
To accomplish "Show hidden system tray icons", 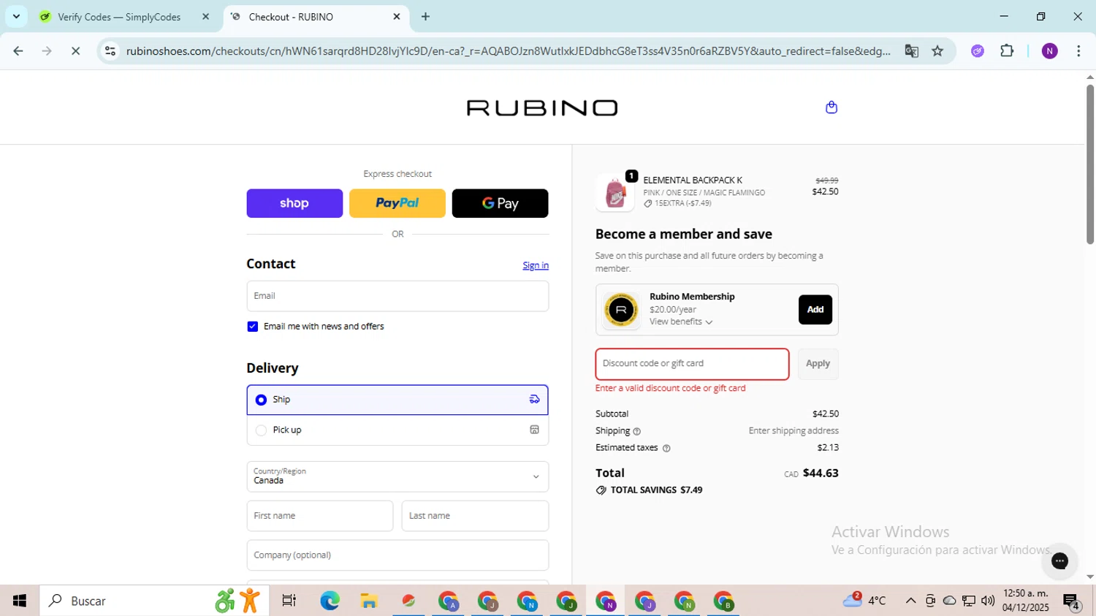I will pyautogui.click(x=910, y=601).
